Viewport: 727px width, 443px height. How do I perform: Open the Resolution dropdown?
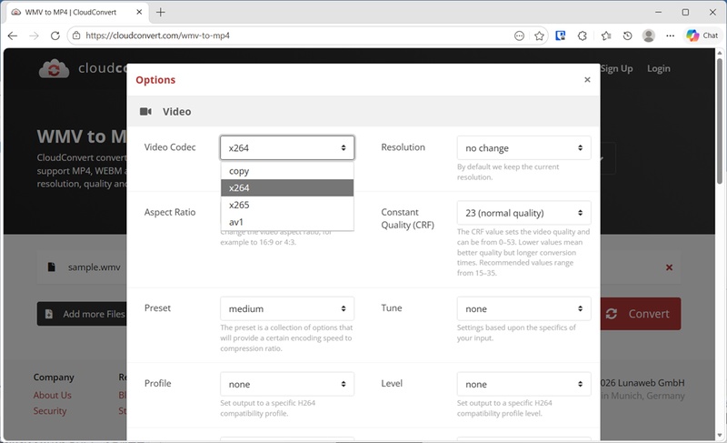(523, 147)
